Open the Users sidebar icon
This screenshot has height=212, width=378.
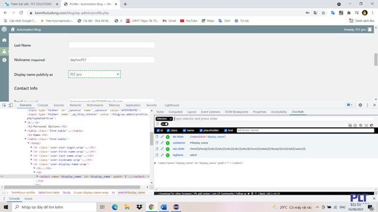4,51
